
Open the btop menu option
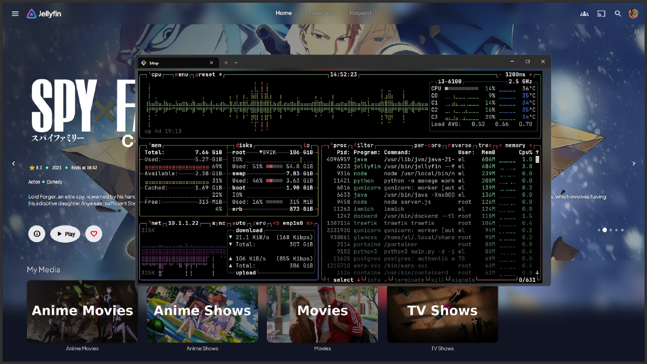coord(182,75)
